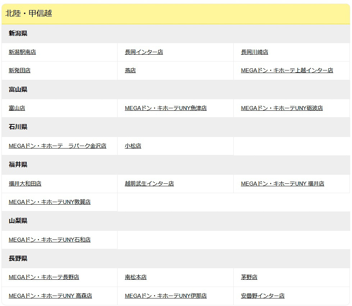352x306 pixels.
Task: Open MEGAドン・キホーテUNY伊那店 link
Action: click(x=166, y=296)
